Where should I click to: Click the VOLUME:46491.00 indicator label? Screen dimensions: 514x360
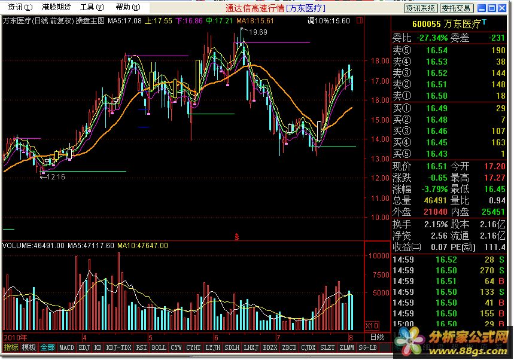click(x=34, y=246)
